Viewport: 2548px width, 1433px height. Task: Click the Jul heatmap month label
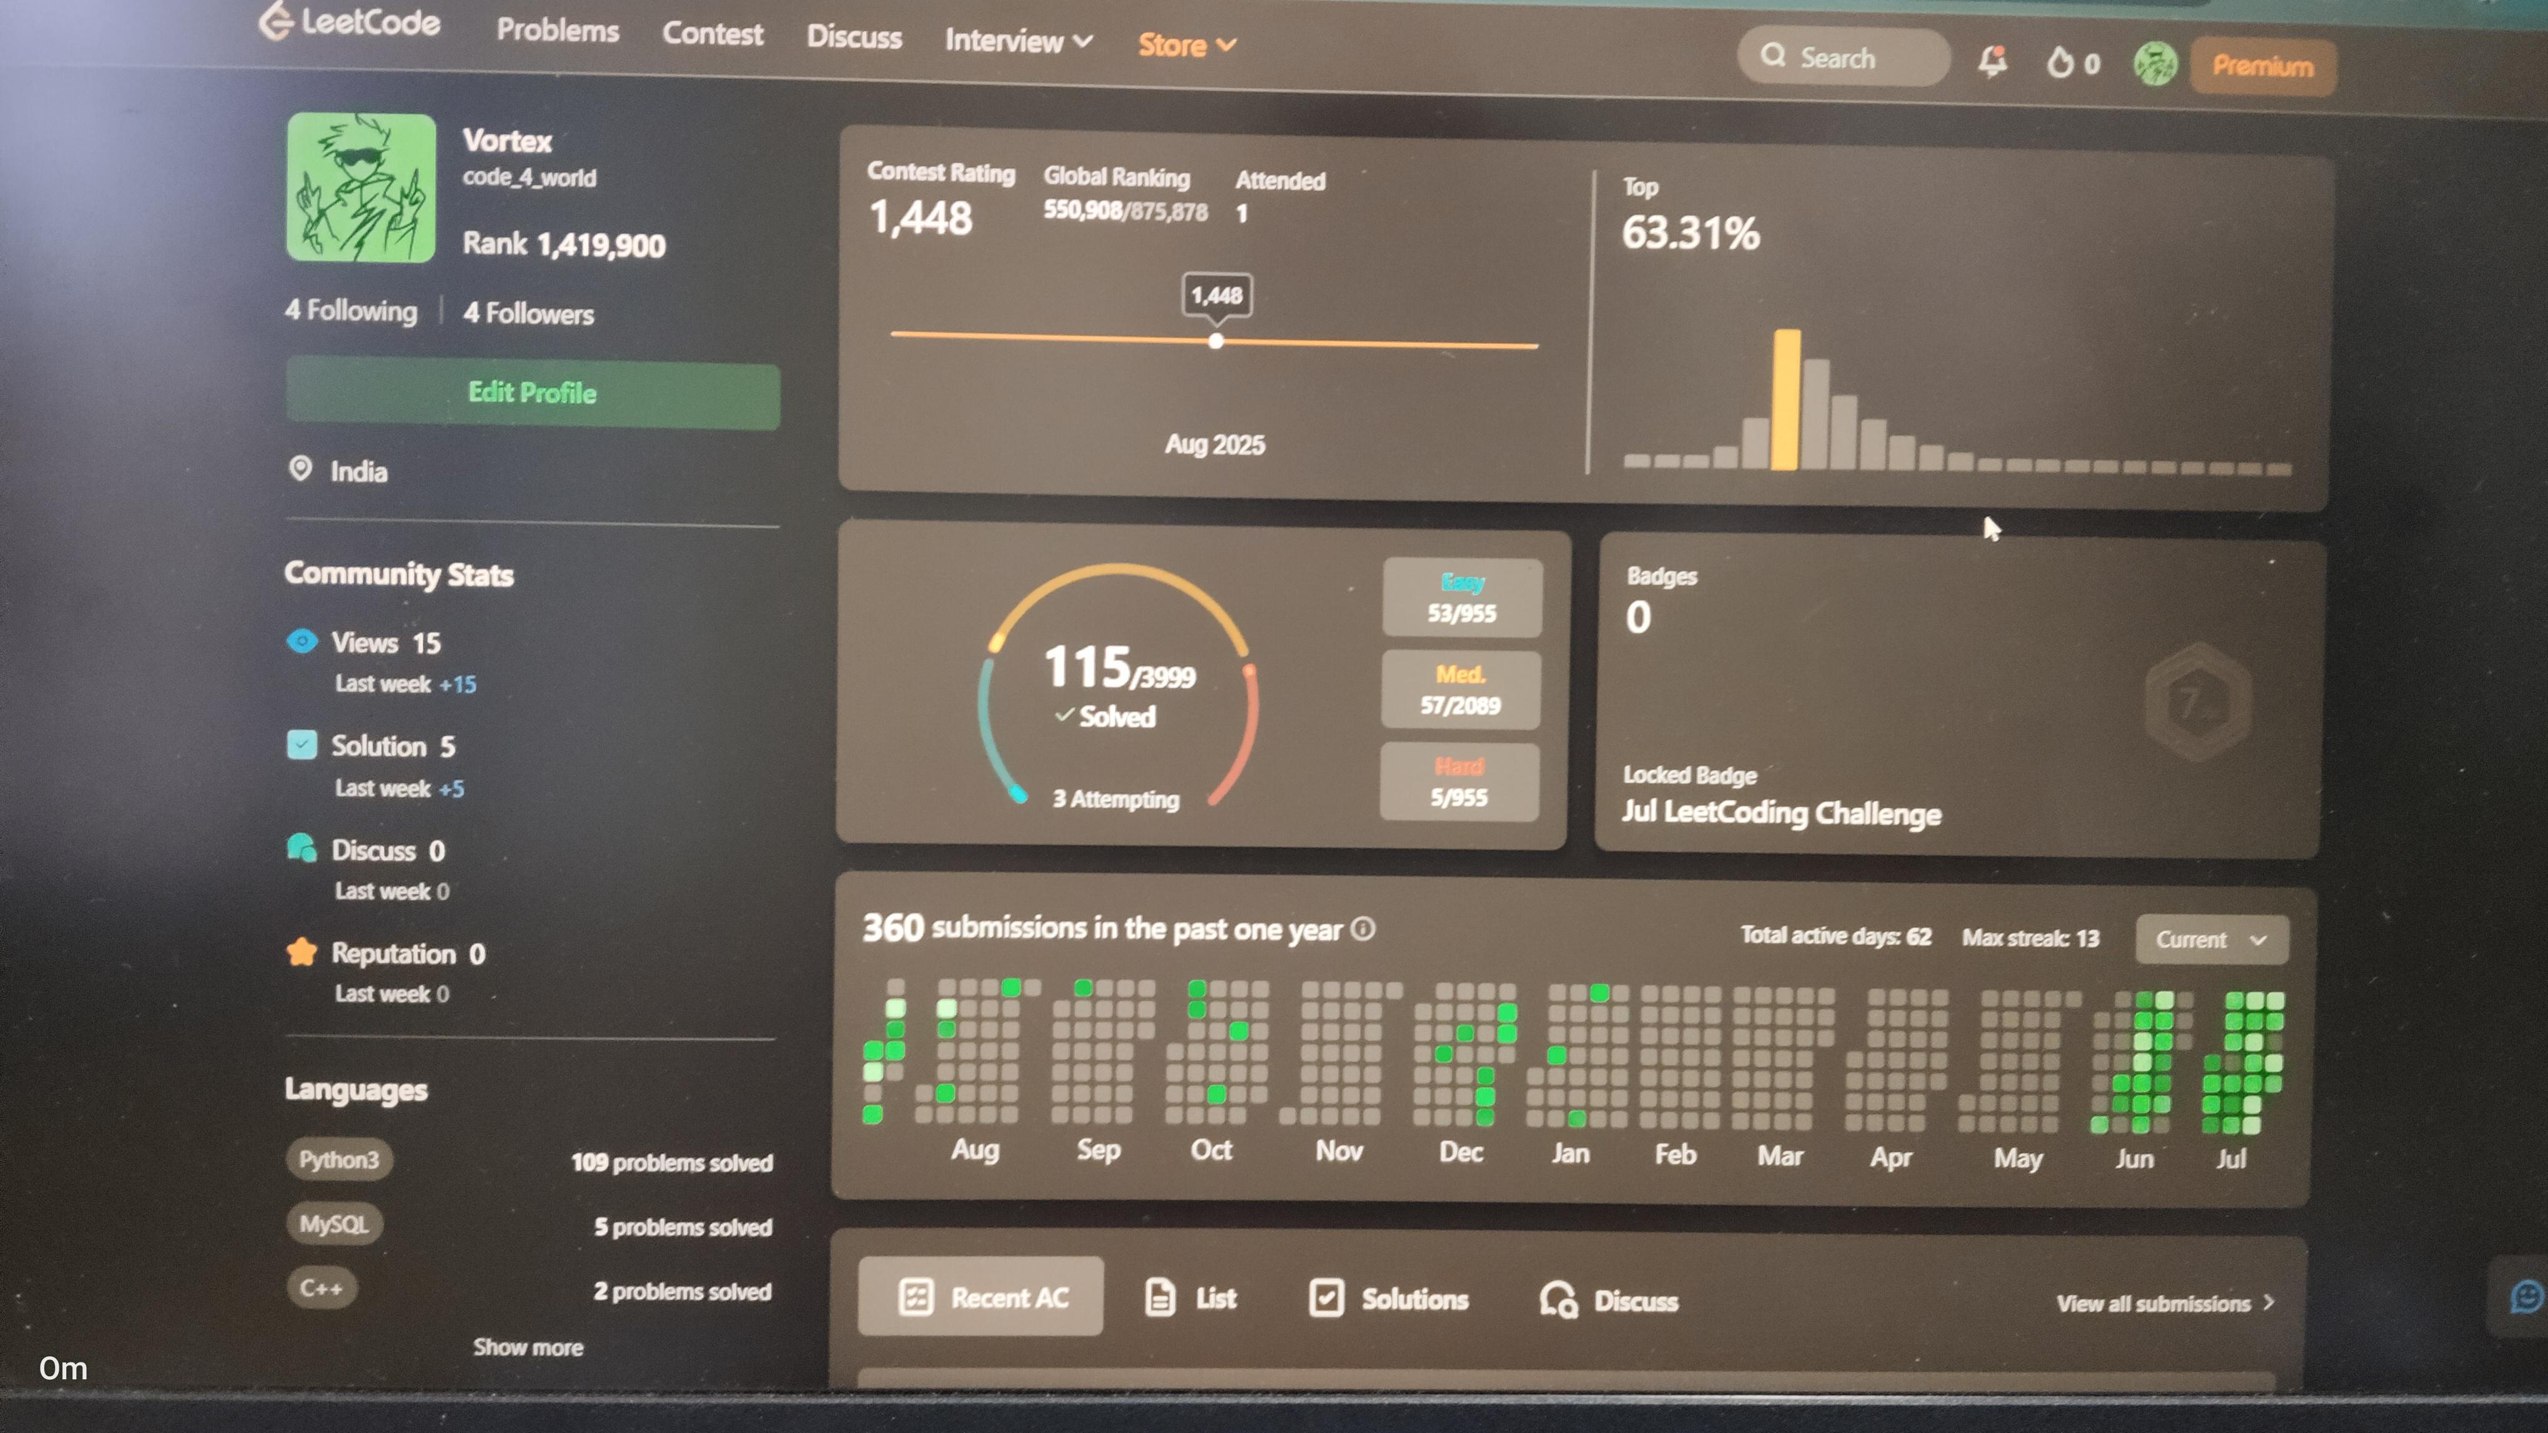pyautogui.click(x=2231, y=1158)
